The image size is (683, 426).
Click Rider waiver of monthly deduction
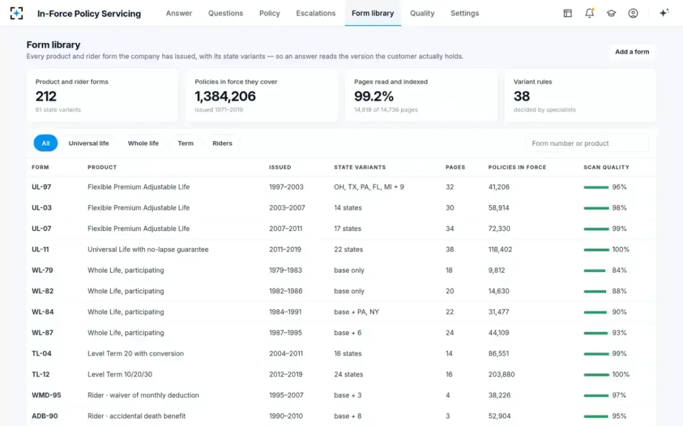tap(143, 395)
